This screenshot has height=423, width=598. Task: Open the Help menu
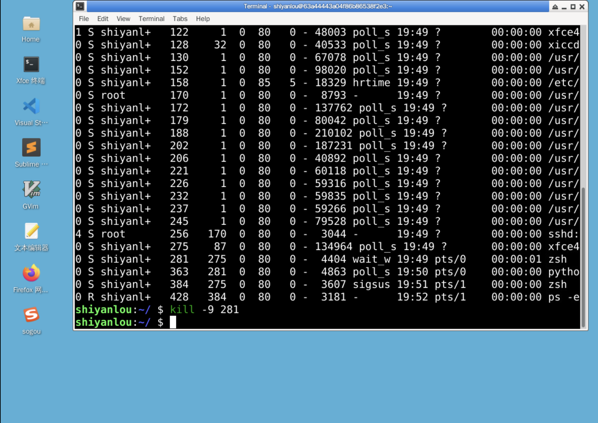click(x=203, y=19)
